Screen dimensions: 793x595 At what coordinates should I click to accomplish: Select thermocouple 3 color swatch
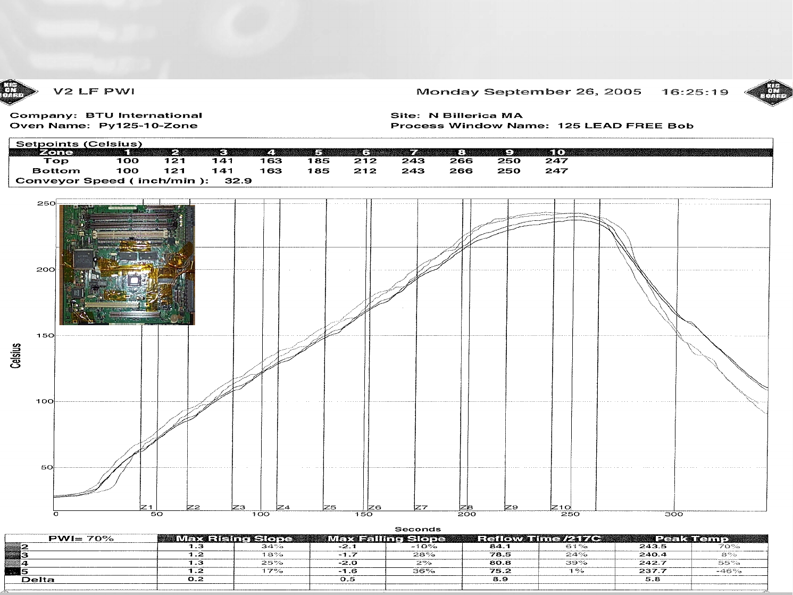(13, 555)
